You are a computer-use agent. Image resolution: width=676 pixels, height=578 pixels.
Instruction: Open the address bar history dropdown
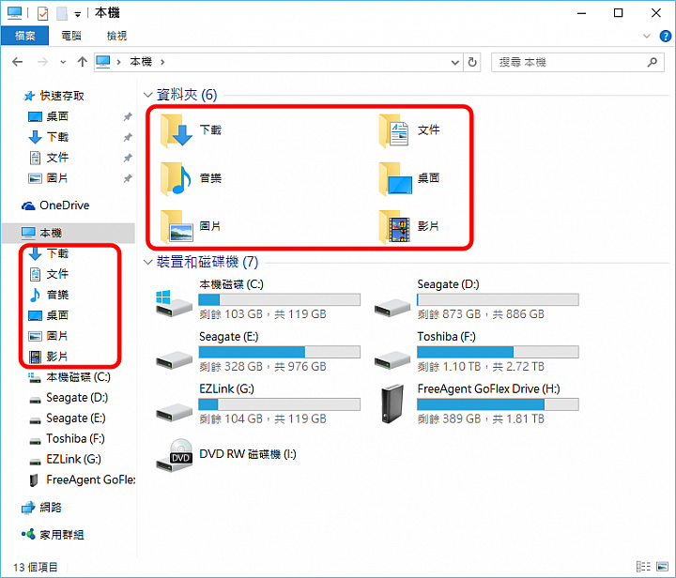(x=454, y=63)
